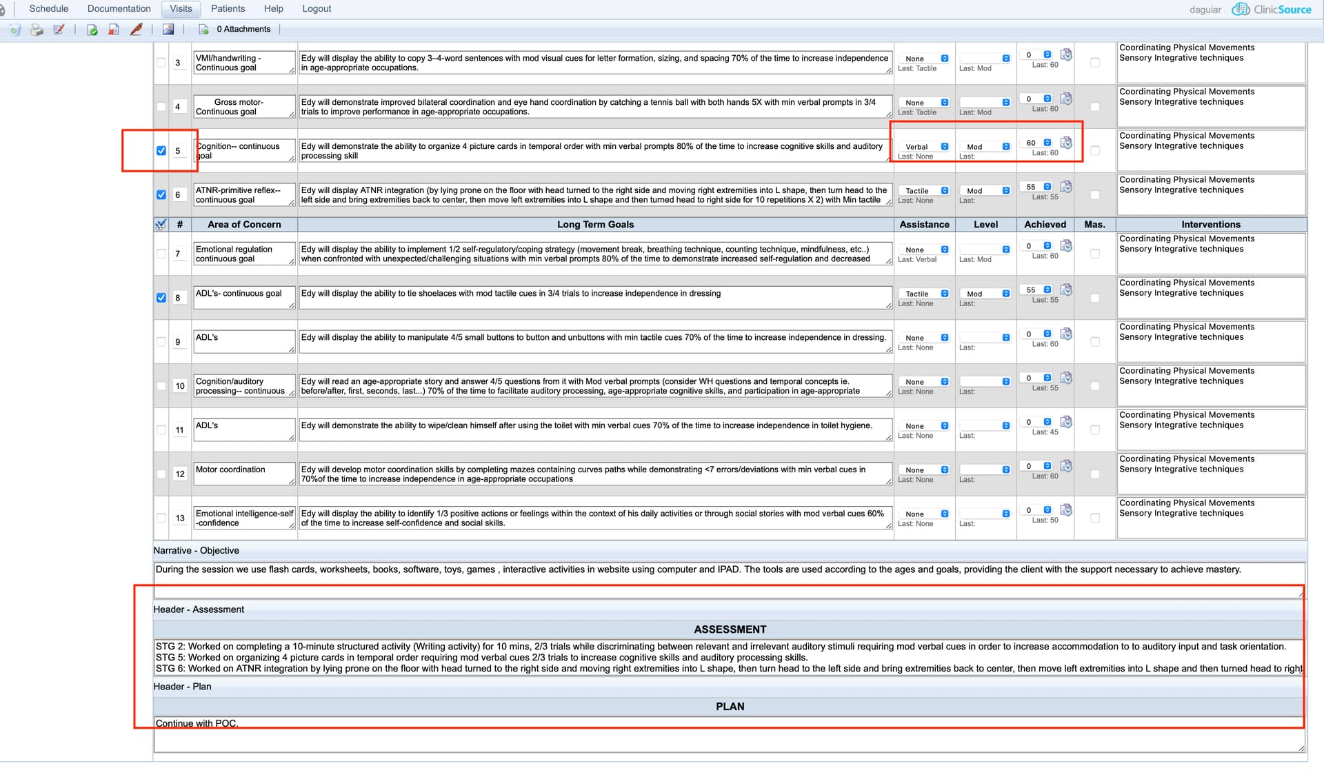Screen dimensions: 1324x777
Task: Open the Documentation menu
Action: click(x=119, y=9)
